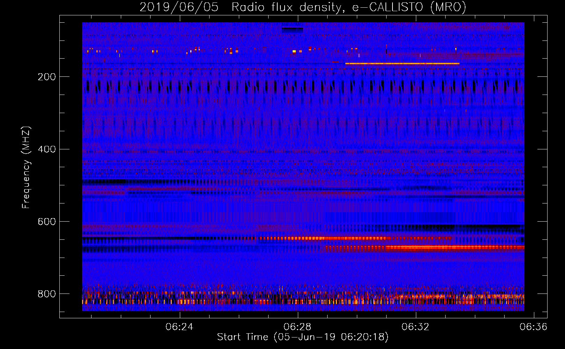This screenshot has width=565, height=349.
Task: Click the 06:28 time tick label
Action: click(x=298, y=327)
